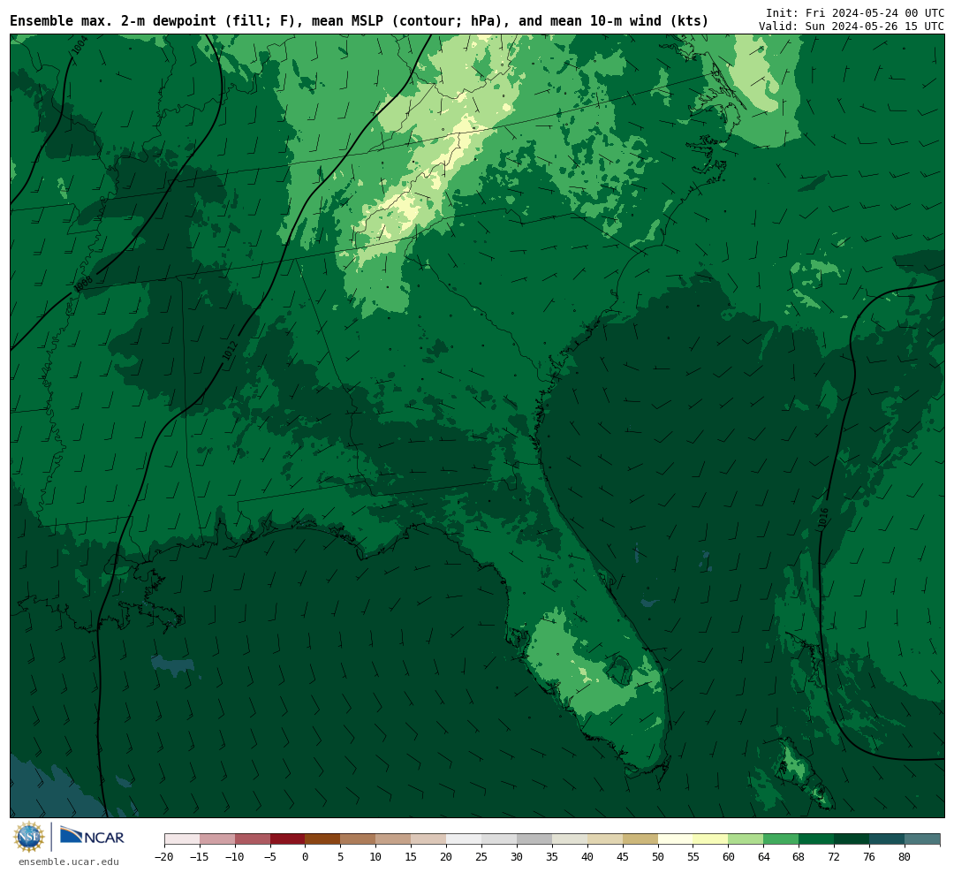Click the 40 colorbar tick label
The image size is (954, 873).
587,856
